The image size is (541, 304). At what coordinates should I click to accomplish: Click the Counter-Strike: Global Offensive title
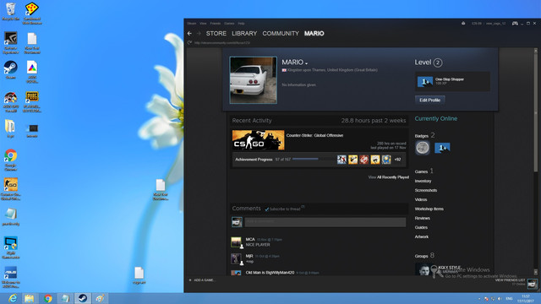[314, 135]
